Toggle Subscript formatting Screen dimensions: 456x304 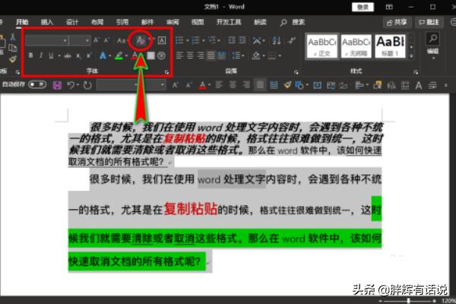click(78, 55)
